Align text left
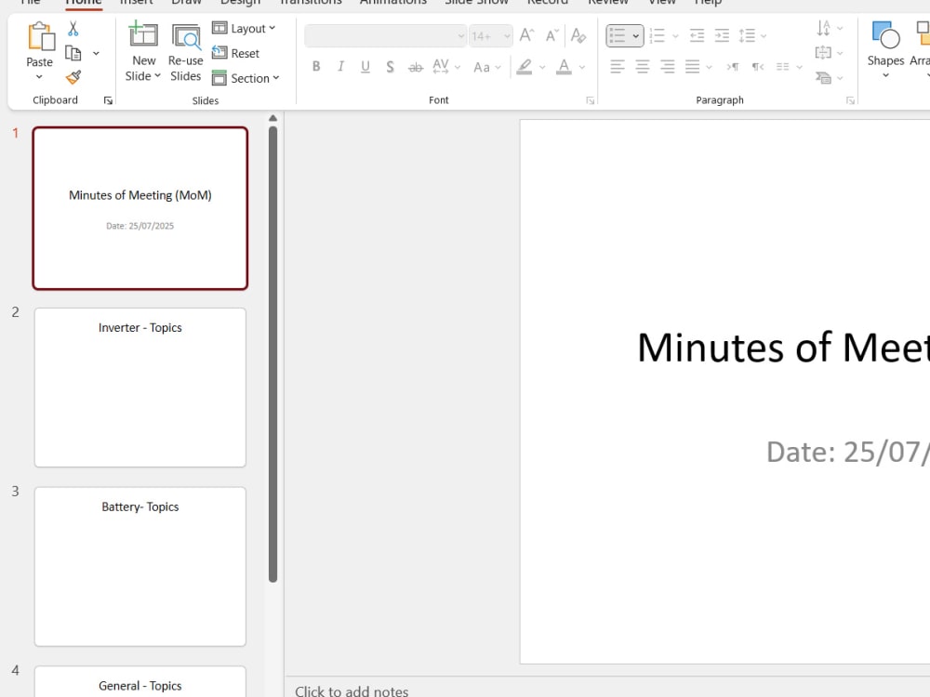This screenshot has height=697, width=930. 618,66
